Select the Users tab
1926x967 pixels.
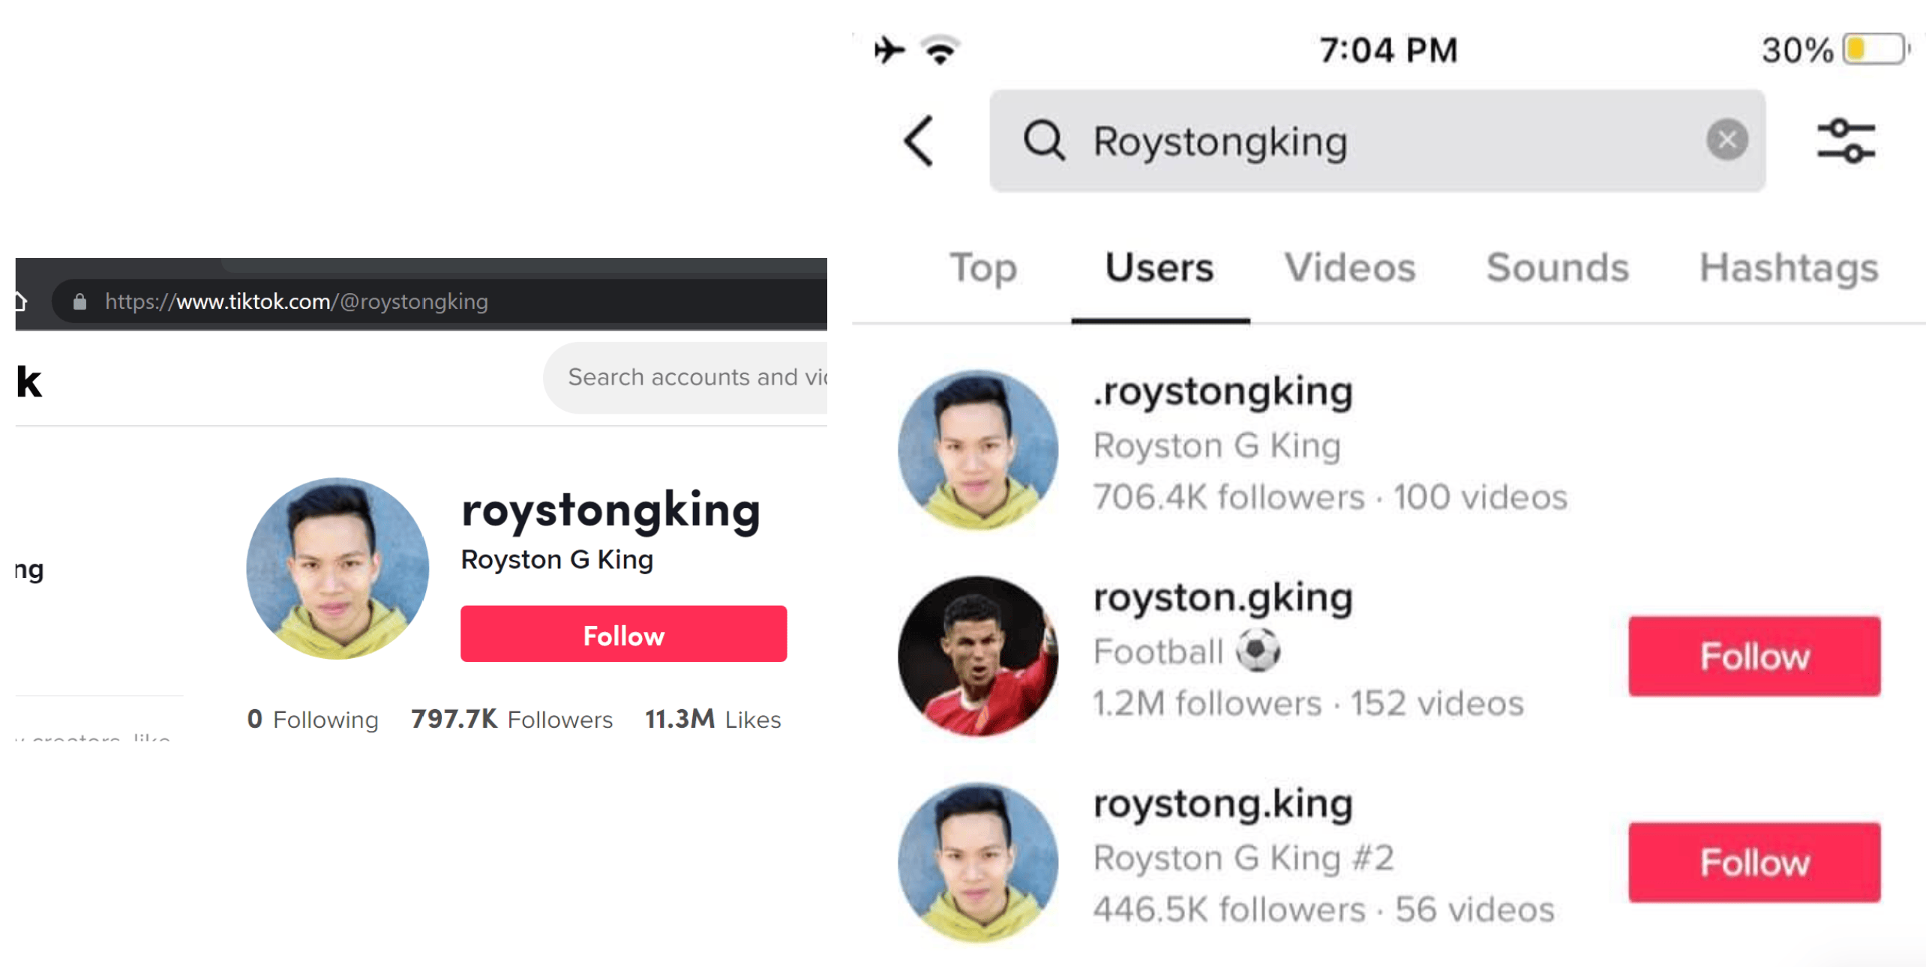click(1159, 268)
